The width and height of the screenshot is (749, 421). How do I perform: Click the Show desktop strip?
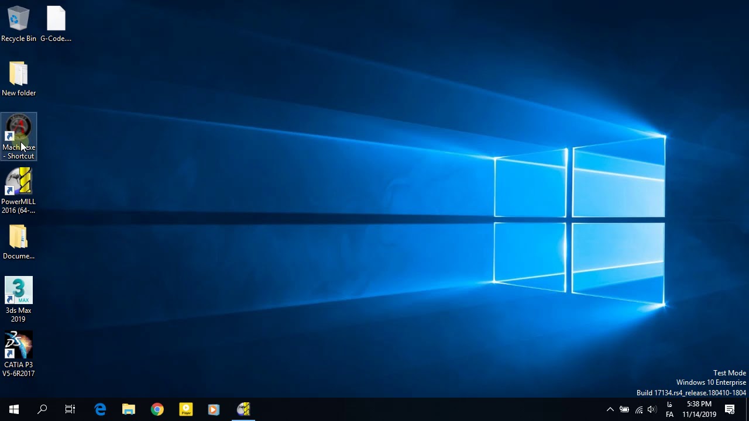tap(747, 409)
